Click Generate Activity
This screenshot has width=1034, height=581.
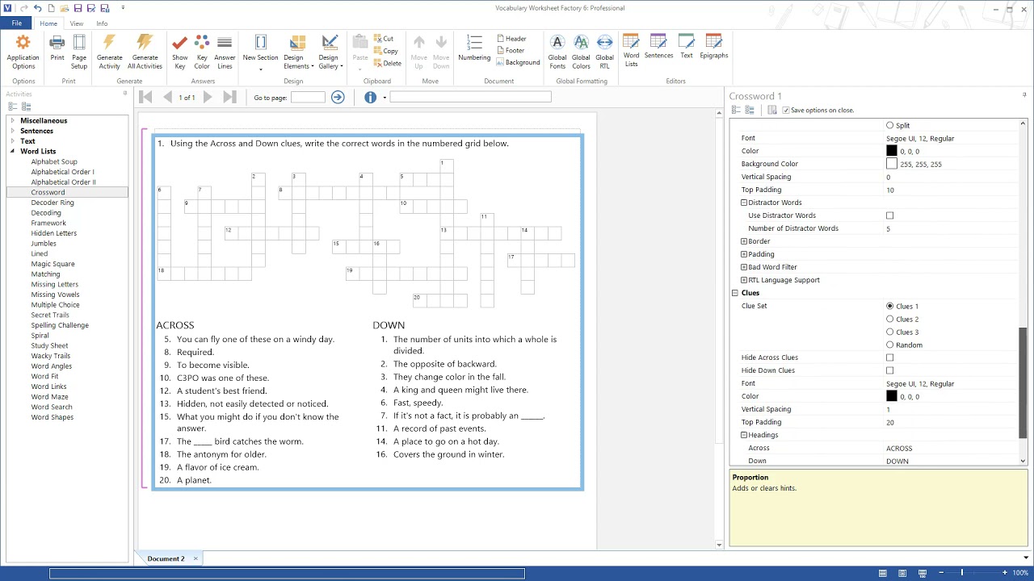point(109,52)
